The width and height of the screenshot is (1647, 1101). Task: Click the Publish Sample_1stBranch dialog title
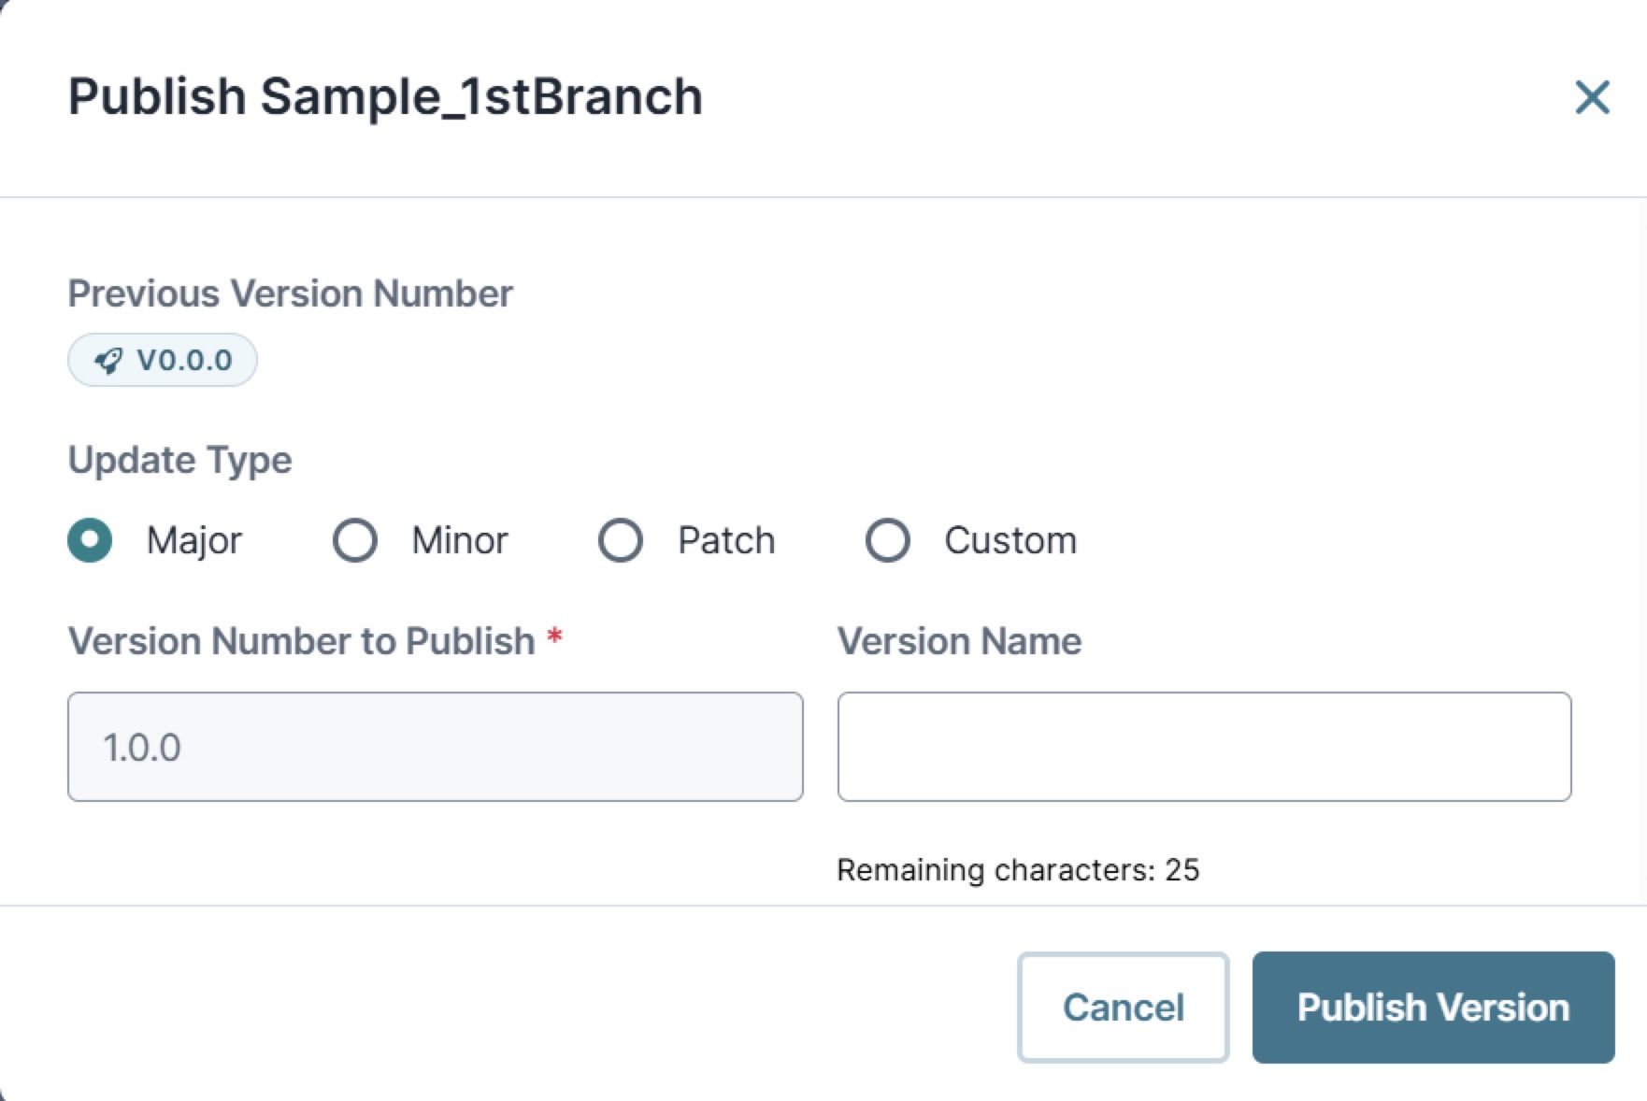pyautogui.click(x=384, y=96)
